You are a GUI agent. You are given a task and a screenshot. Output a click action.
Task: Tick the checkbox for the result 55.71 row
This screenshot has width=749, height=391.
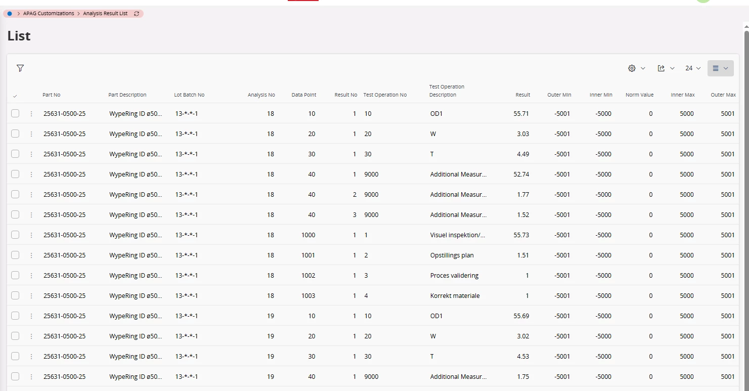(15, 114)
